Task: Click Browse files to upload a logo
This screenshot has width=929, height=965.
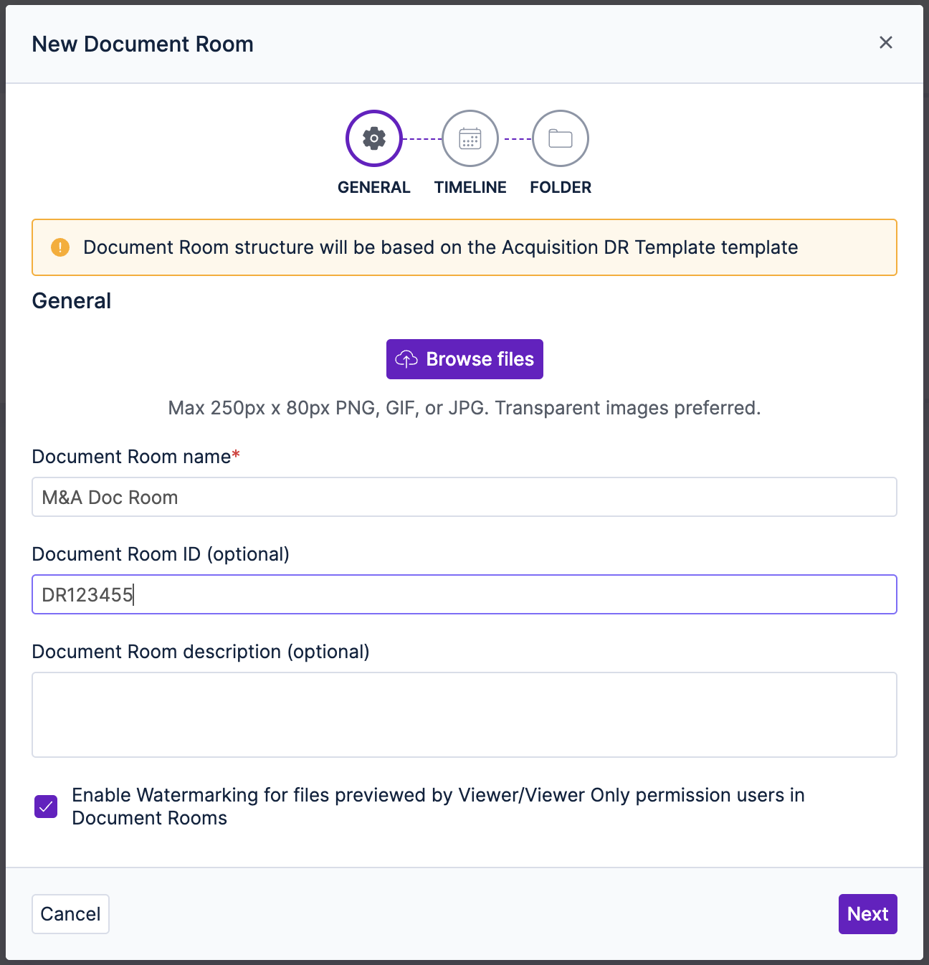Action: coord(464,358)
